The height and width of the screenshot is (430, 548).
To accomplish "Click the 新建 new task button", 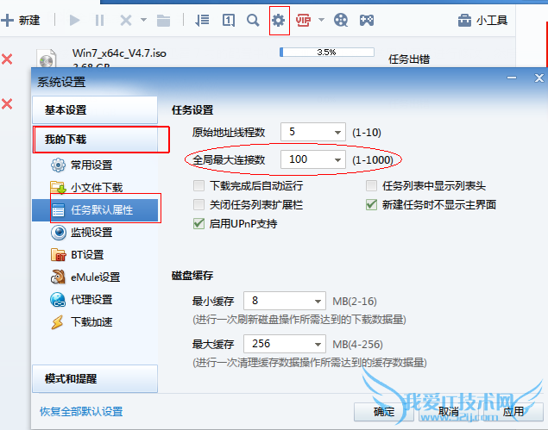I will tap(21, 20).
